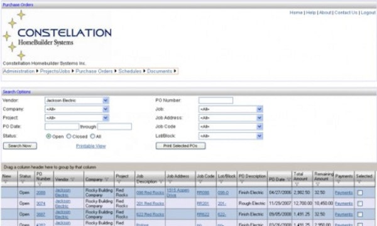
Task: Click the PO Date through end field
Action: (114, 126)
